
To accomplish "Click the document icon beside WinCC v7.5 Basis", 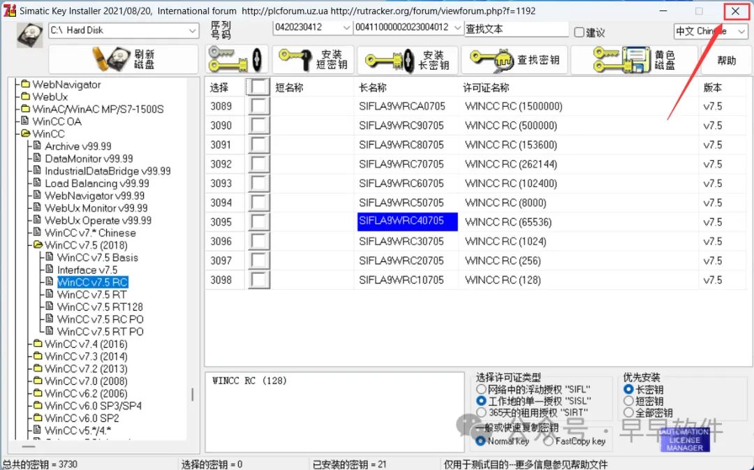I will (50, 258).
